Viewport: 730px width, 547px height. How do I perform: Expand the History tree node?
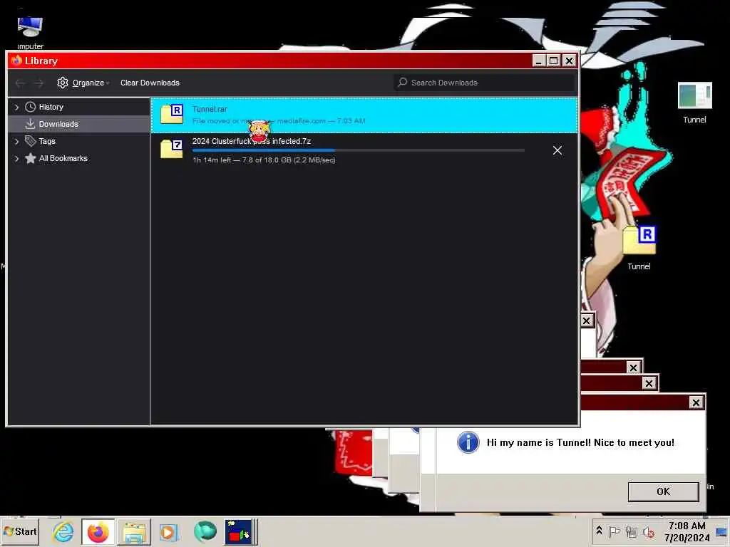(x=17, y=107)
